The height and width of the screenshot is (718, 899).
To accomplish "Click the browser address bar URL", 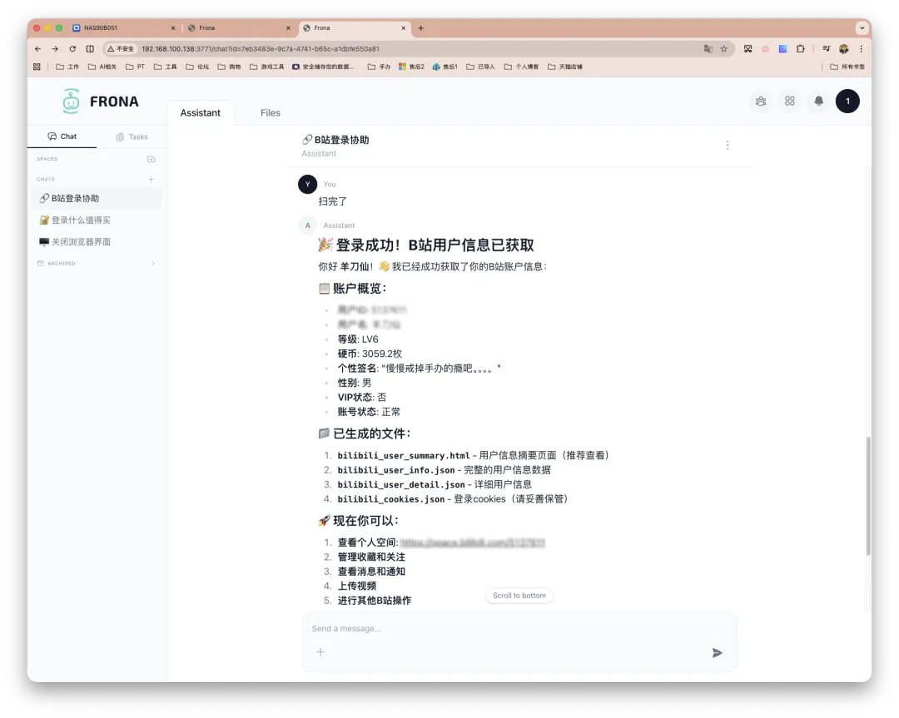I will 261,49.
